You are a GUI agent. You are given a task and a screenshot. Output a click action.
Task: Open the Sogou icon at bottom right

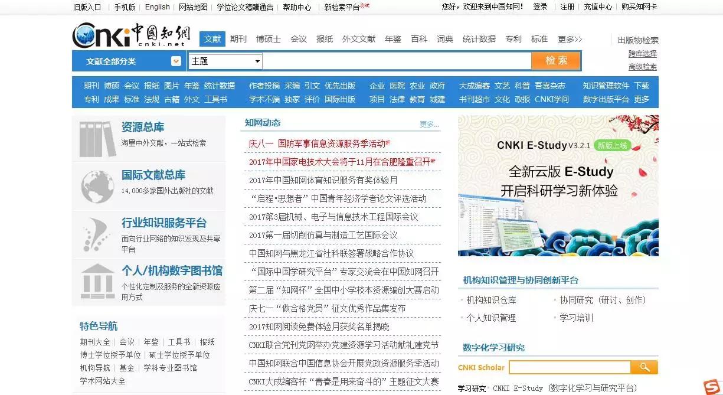pos(712,384)
